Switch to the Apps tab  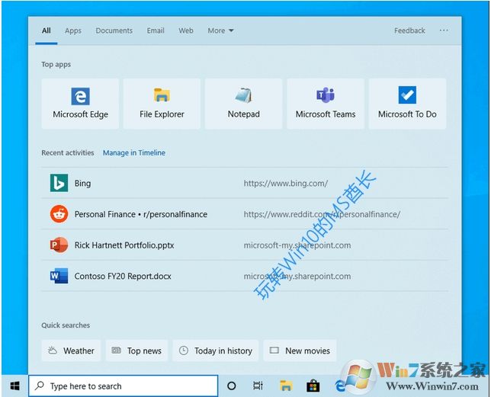[x=73, y=30]
